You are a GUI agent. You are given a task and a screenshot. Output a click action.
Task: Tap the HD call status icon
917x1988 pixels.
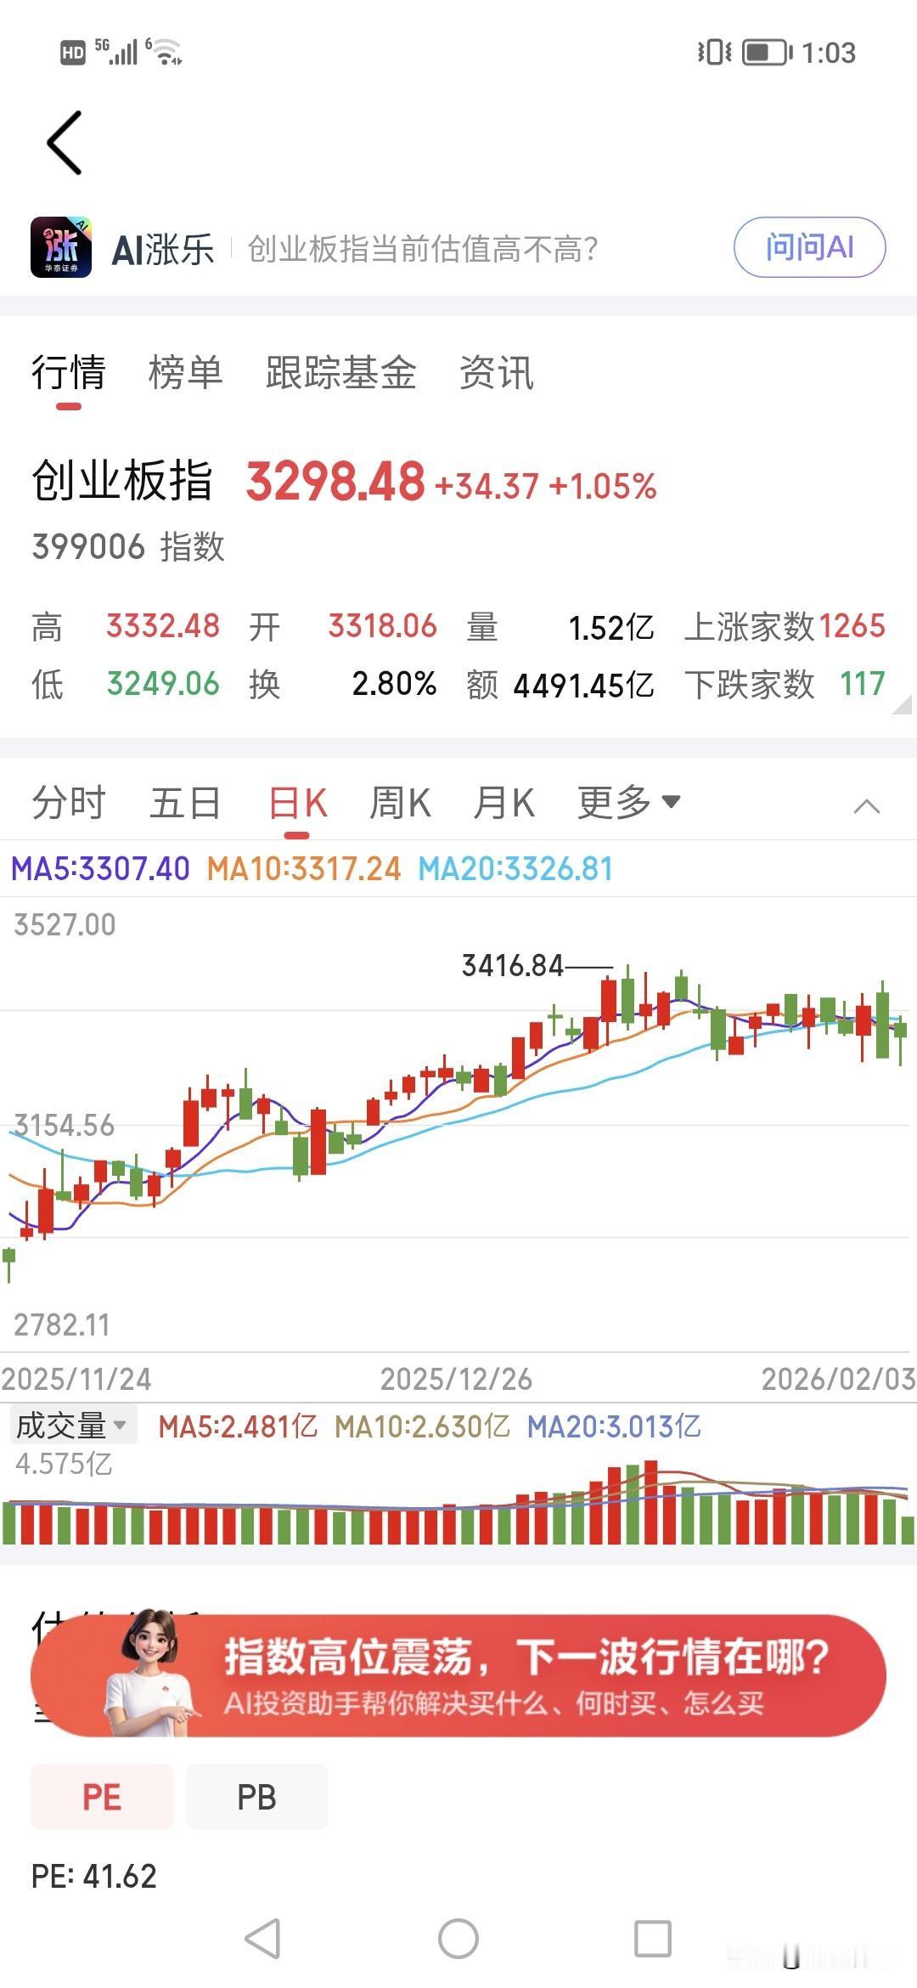coord(73,53)
